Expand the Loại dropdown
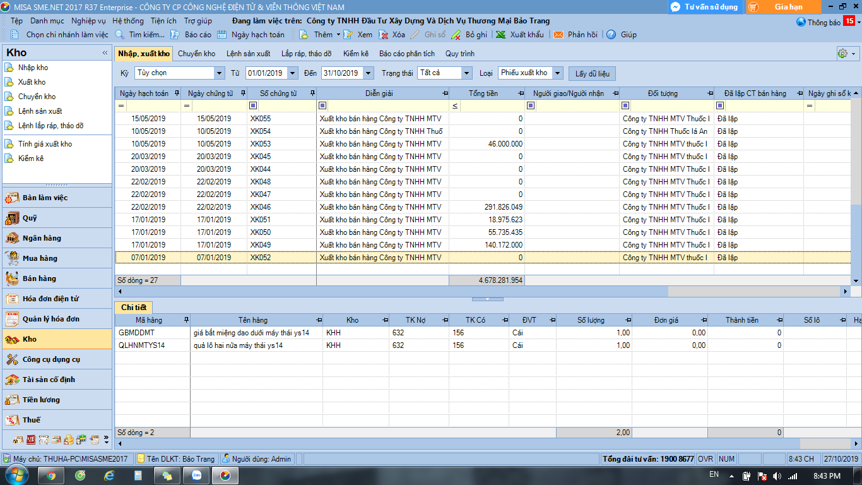The image size is (862, 485). tap(557, 73)
